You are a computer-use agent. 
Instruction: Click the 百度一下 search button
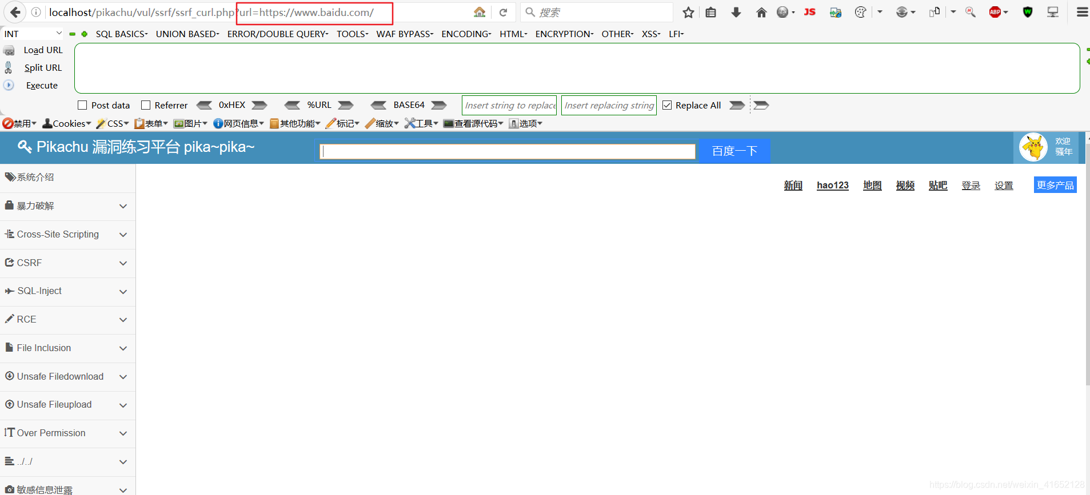point(734,151)
